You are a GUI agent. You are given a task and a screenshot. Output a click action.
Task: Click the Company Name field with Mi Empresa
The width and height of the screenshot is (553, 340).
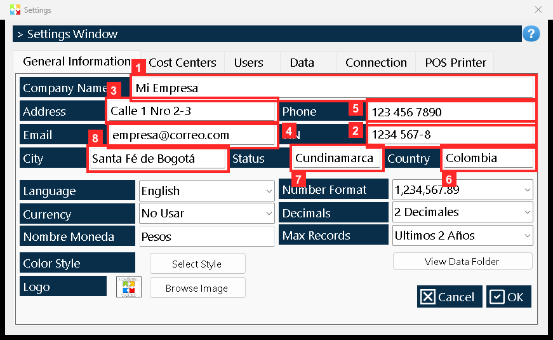coord(333,88)
